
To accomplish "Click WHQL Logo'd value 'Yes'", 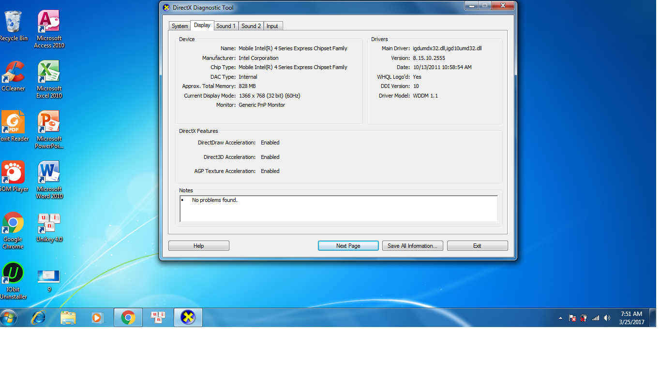I will [x=417, y=77].
